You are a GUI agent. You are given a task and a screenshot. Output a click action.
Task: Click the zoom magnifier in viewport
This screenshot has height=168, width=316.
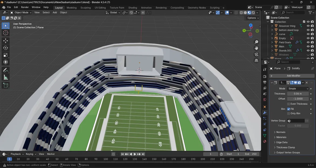point(256,42)
